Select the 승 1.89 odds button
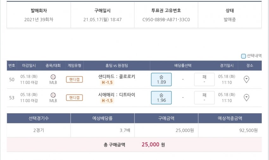 161,79
